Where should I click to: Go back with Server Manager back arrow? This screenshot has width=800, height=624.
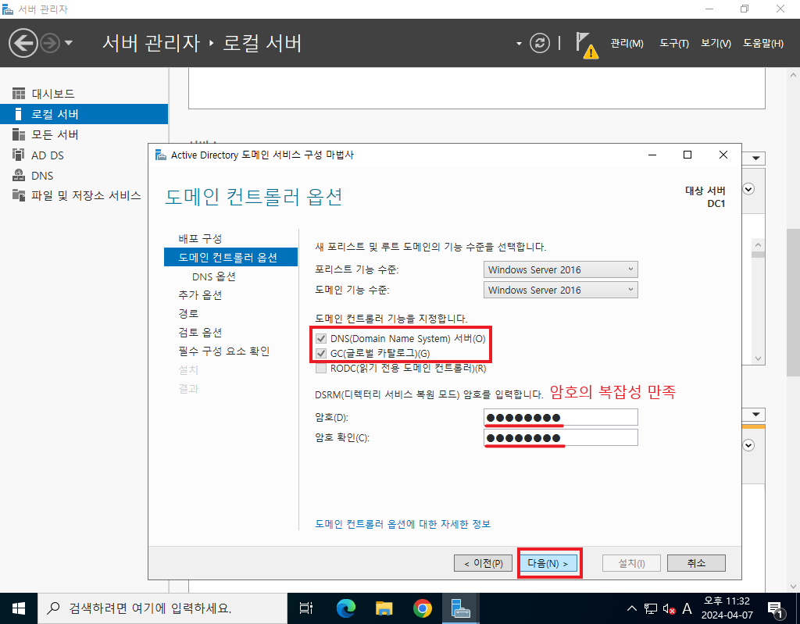point(23,44)
